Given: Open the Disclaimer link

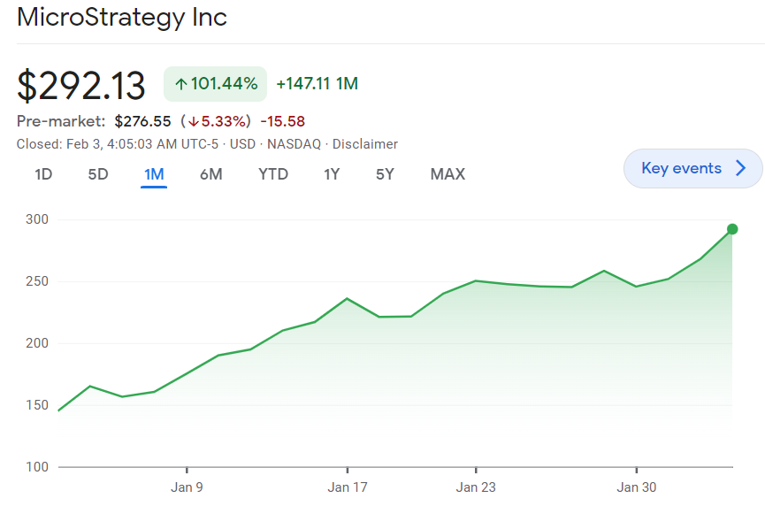Looking at the screenshot, I should (365, 144).
